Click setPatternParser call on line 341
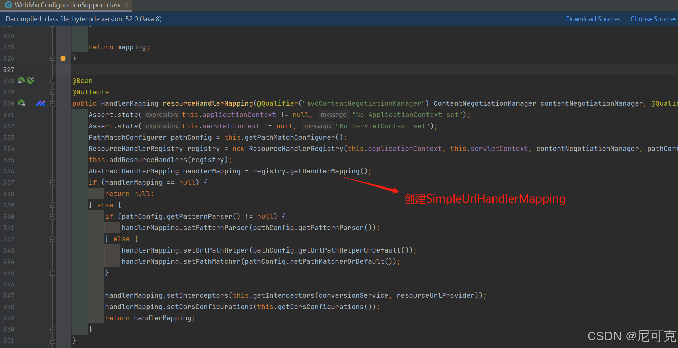 [x=216, y=228]
